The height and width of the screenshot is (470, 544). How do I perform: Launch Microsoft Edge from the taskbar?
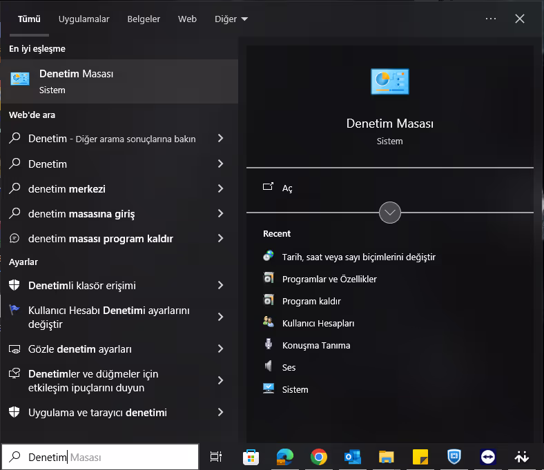(285, 457)
